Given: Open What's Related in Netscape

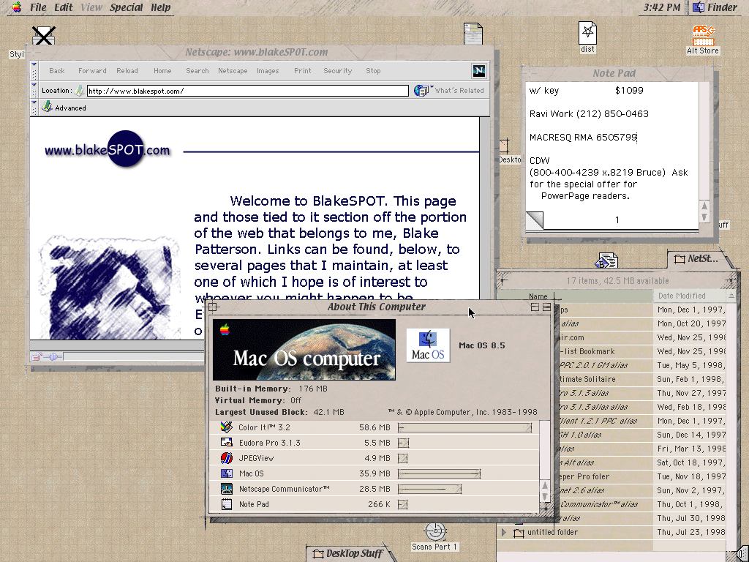Looking at the screenshot, I should 449,90.
